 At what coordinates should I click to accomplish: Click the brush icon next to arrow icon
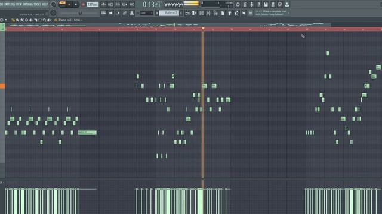[118, 13]
